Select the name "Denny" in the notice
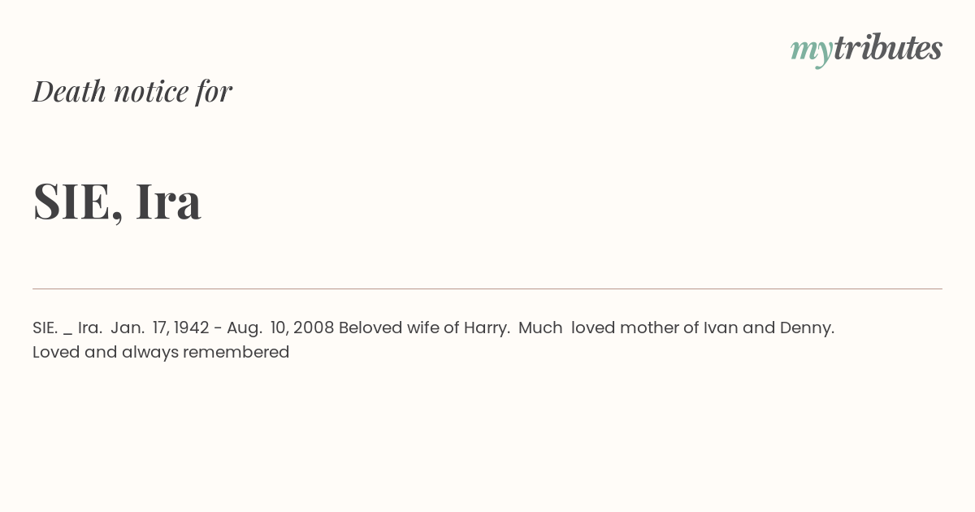 point(806,328)
